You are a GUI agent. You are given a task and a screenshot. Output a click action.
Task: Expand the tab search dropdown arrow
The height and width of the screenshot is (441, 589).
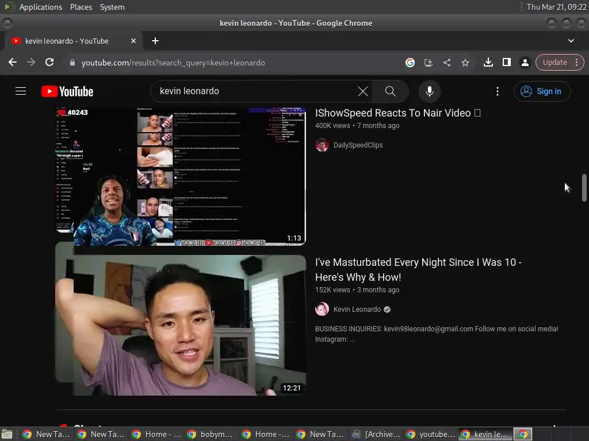tap(571, 41)
